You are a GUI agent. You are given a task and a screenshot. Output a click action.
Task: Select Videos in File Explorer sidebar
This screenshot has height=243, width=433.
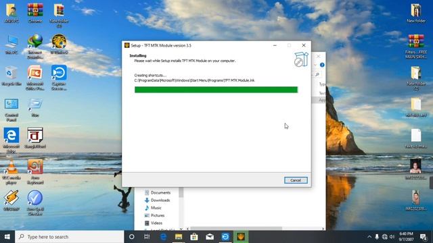coord(154,223)
